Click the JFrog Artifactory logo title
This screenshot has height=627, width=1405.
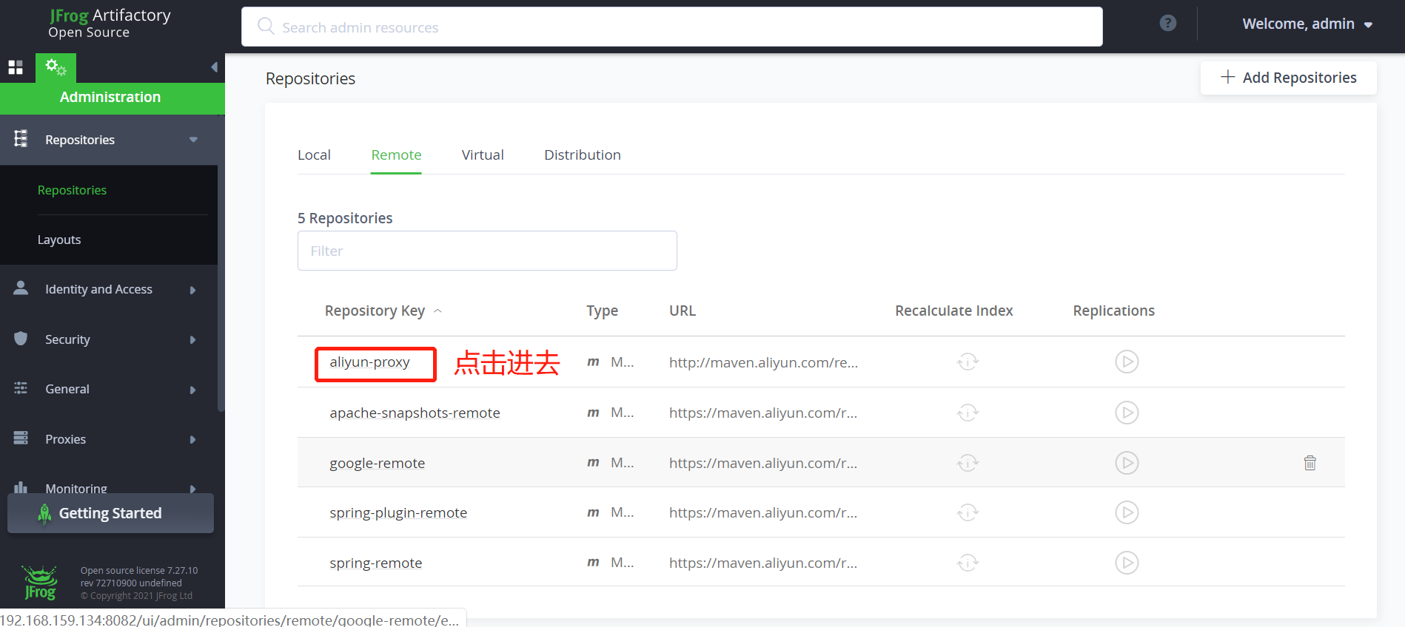(110, 23)
